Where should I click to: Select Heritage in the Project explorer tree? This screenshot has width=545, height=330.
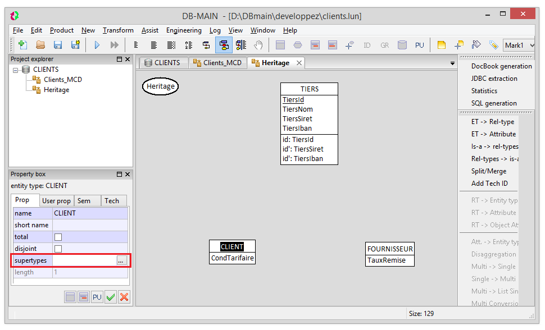(x=56, y=90)
